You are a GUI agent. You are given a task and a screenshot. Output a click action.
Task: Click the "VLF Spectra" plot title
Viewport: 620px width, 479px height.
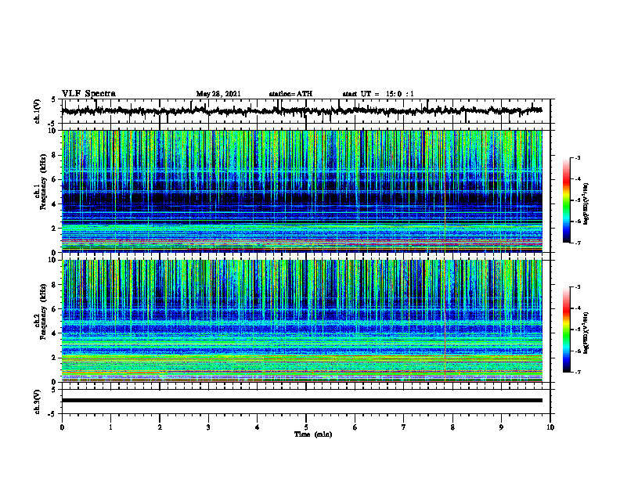coord(88,94)
